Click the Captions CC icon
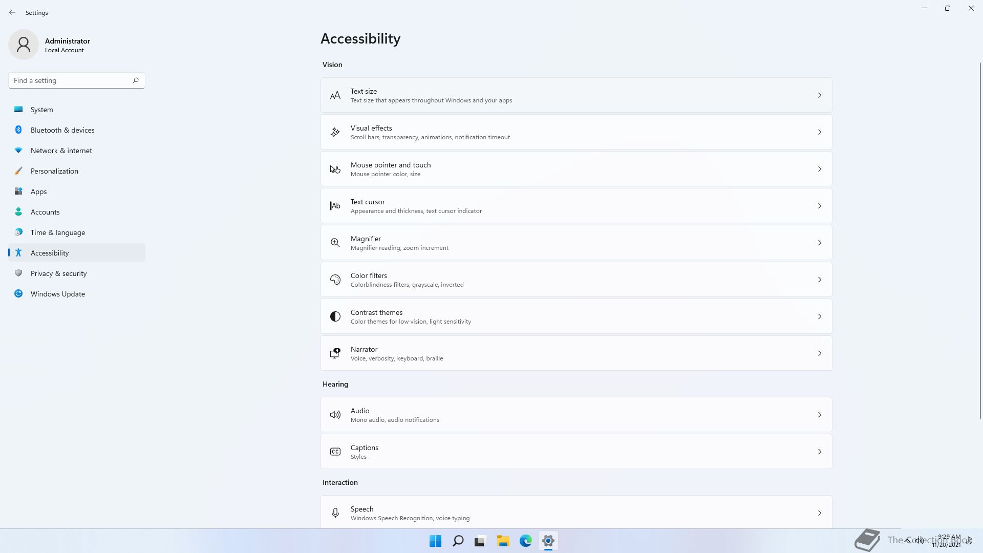The width and height of the screenshot is (983, 553). pos(335,452)
